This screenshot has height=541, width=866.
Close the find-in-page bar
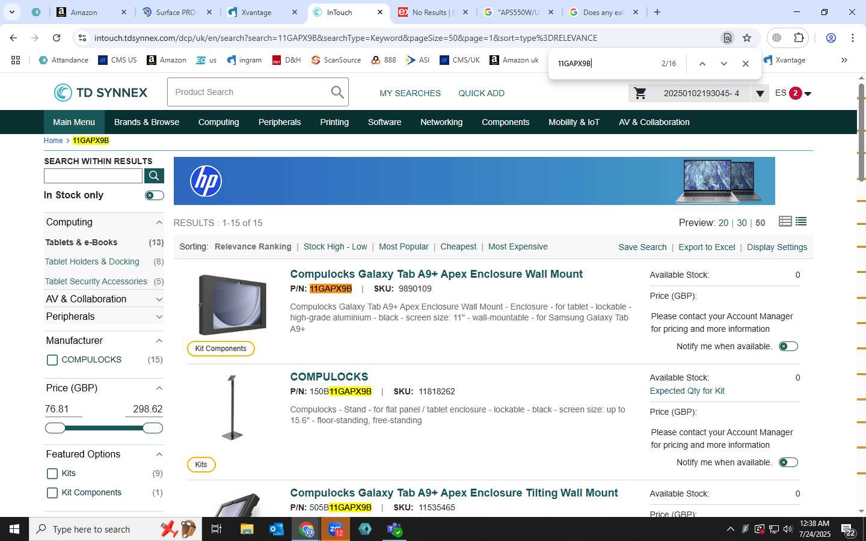coord(746,64)
